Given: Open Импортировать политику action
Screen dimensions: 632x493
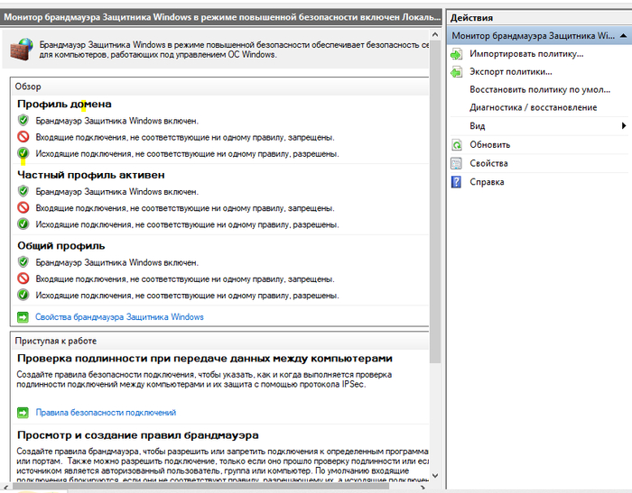Looking at the screenshot, I should tap(526, 54).
